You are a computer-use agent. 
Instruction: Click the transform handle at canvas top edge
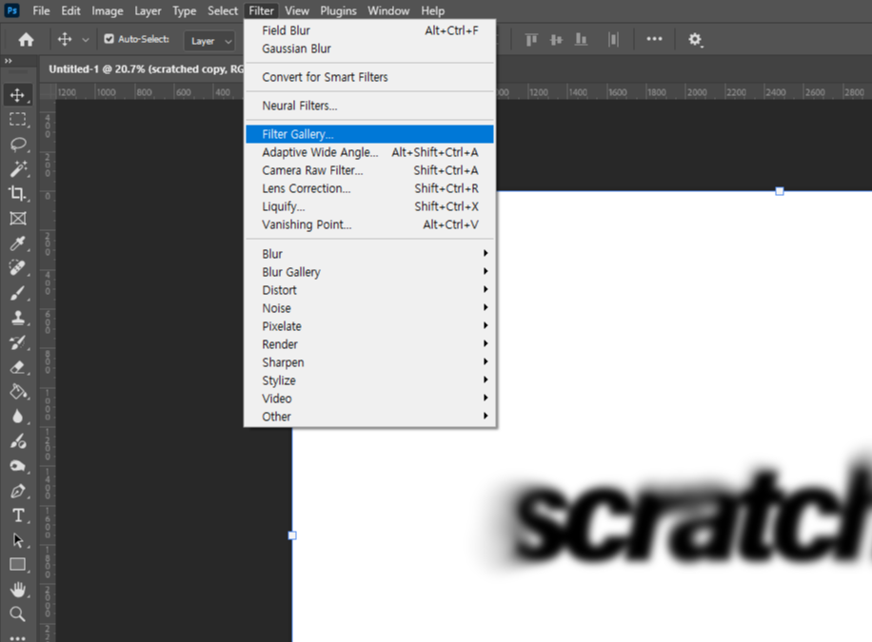[x=780, y=191]
